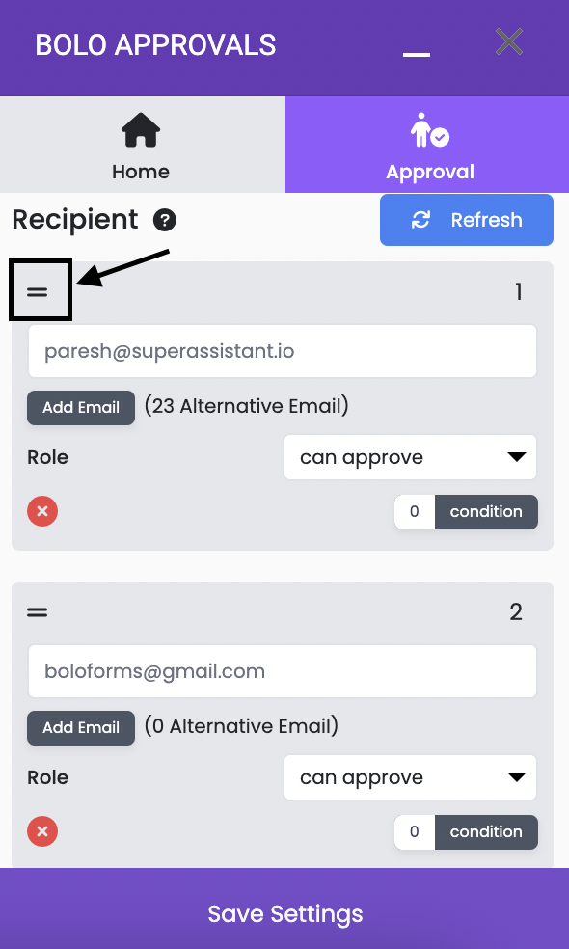Click the Refresh button
This screenshot has width=569, height=949.
point(467,220)
